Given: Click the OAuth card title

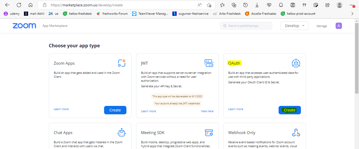Looking at the screenshot, I should click(x=234, y=63).
